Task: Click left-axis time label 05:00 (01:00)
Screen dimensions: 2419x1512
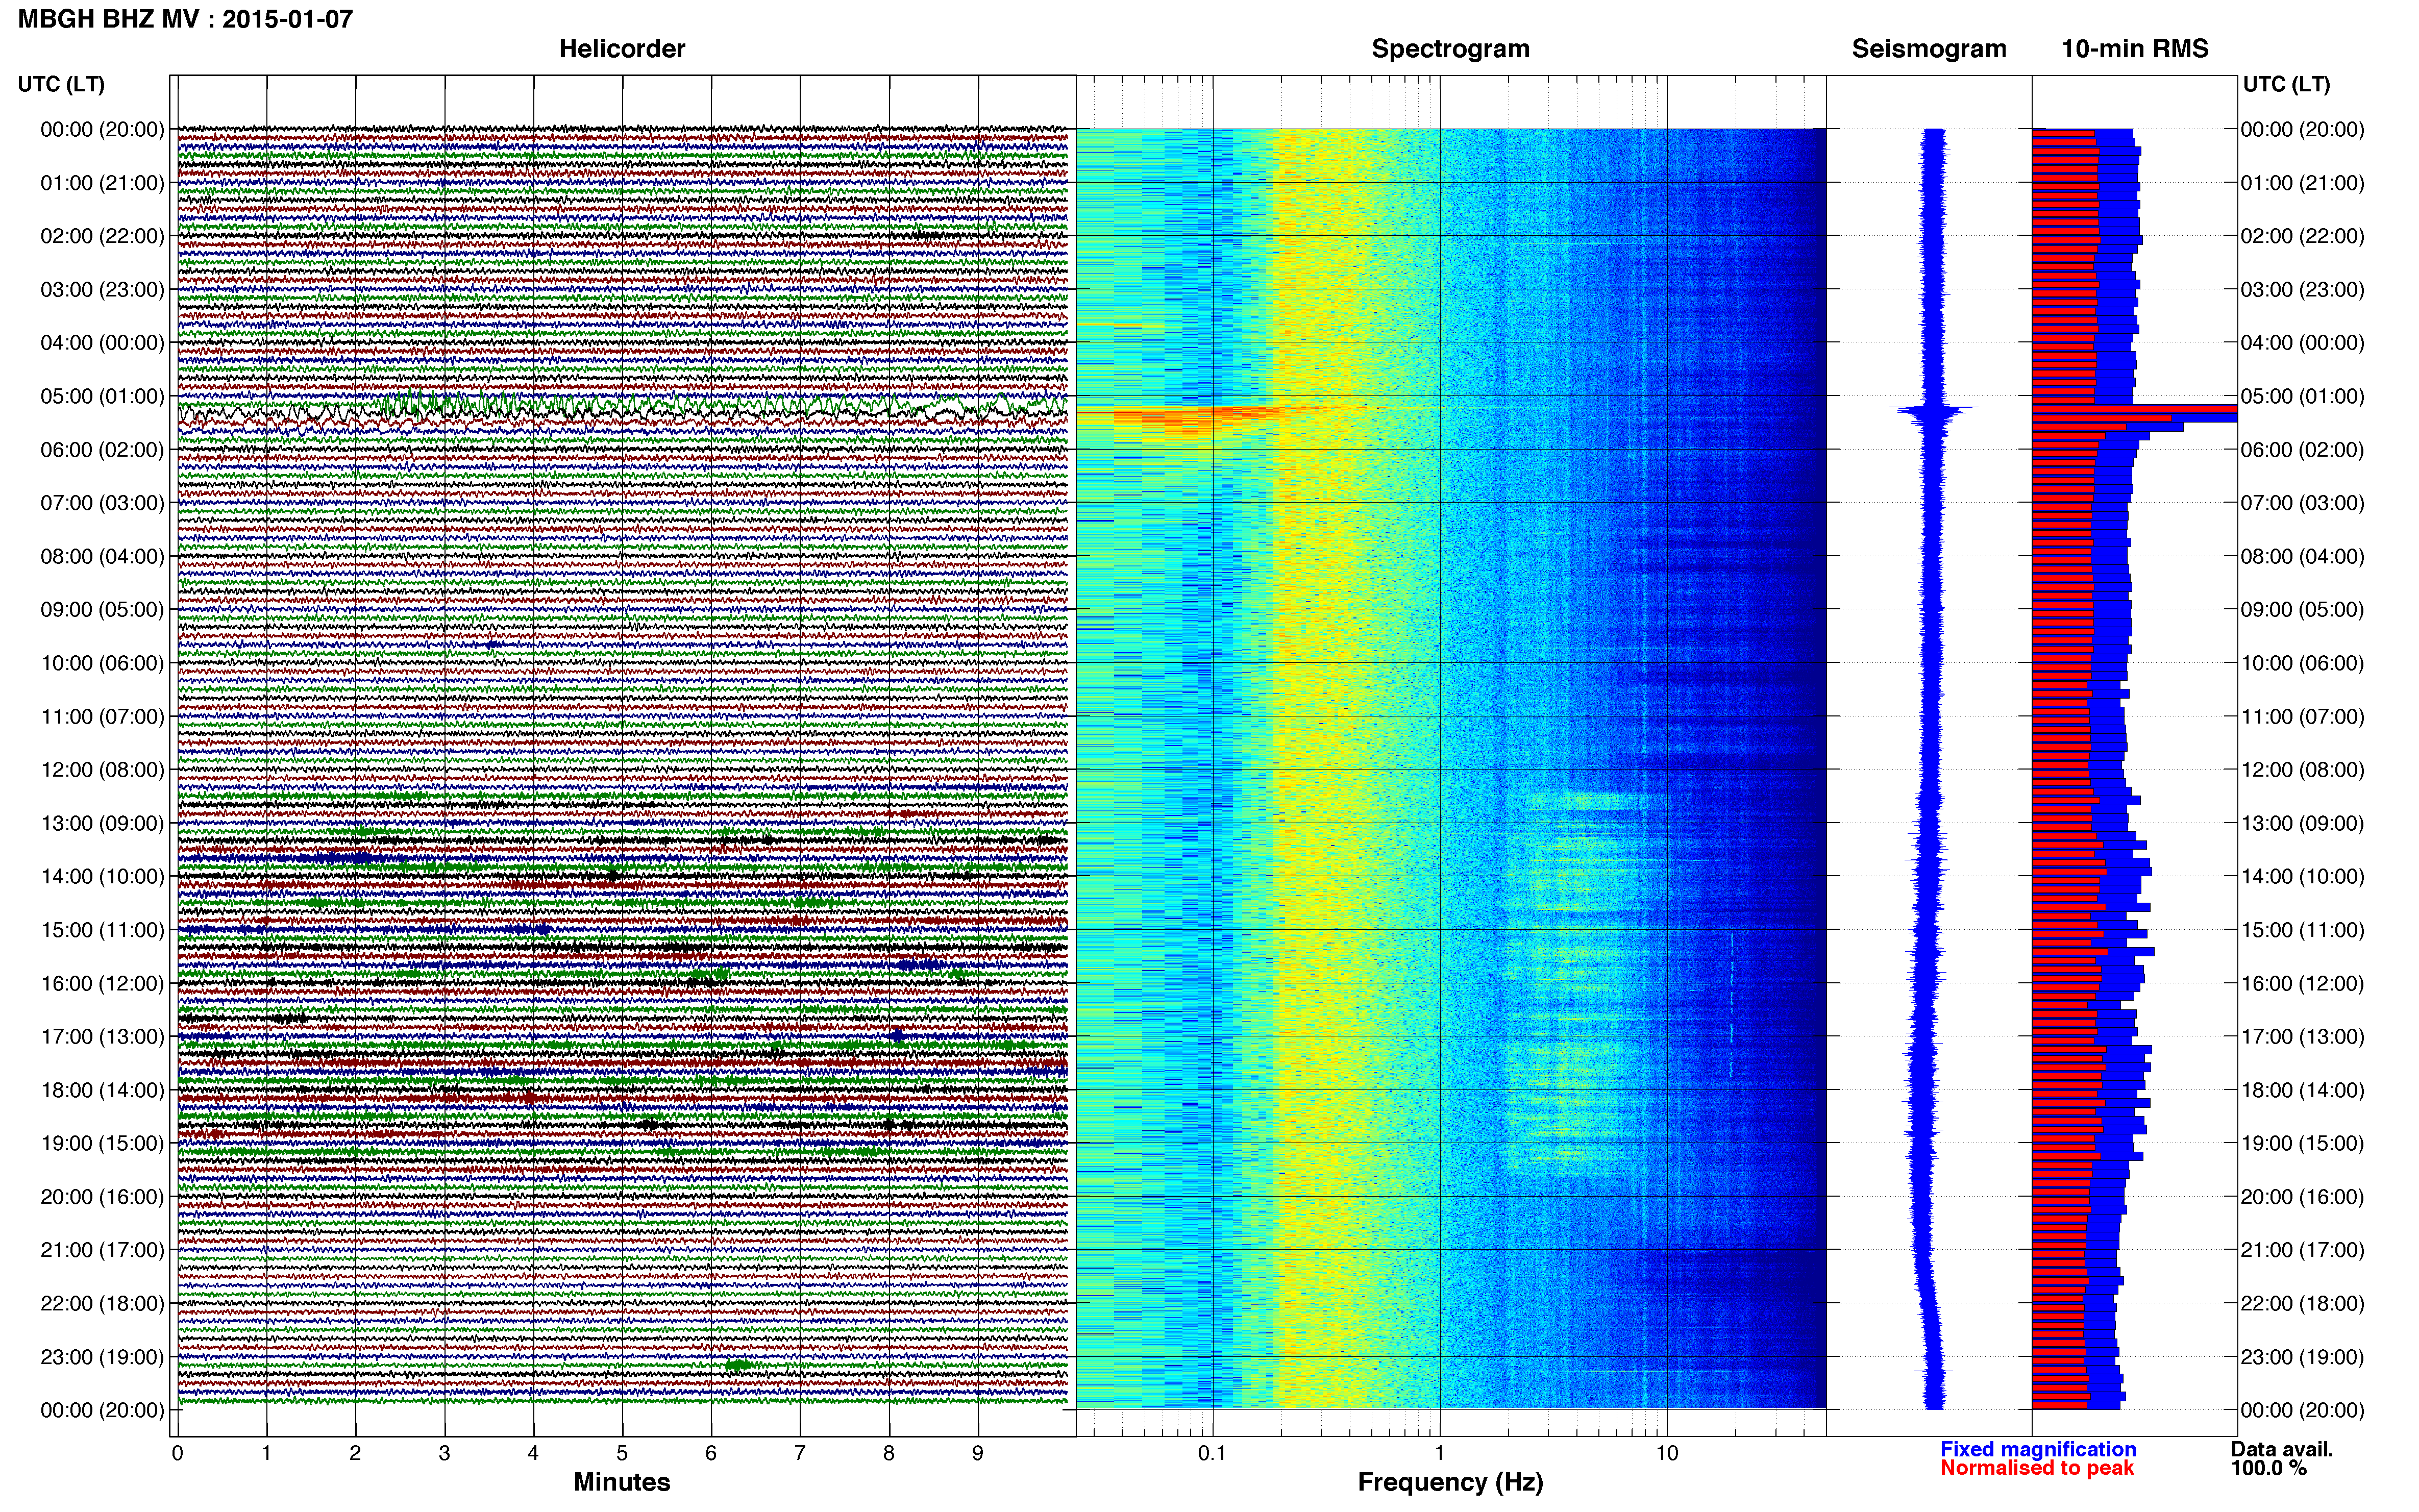Action: [x=102, y=396]
